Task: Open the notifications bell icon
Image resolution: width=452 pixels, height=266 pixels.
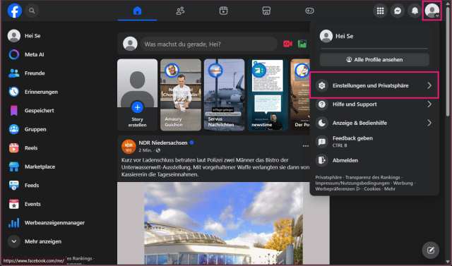Action: click(415, 11)
